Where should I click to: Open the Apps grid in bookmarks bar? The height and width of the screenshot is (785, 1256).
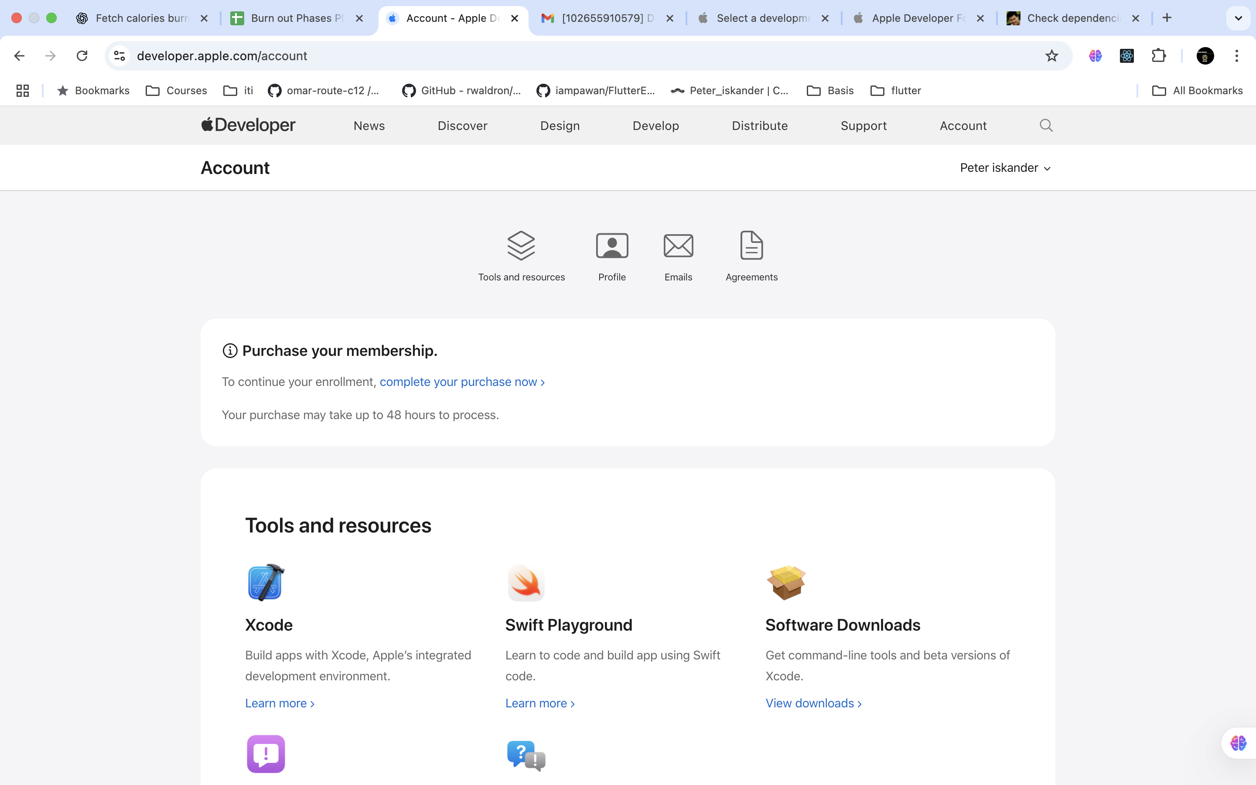pos(22,91)
